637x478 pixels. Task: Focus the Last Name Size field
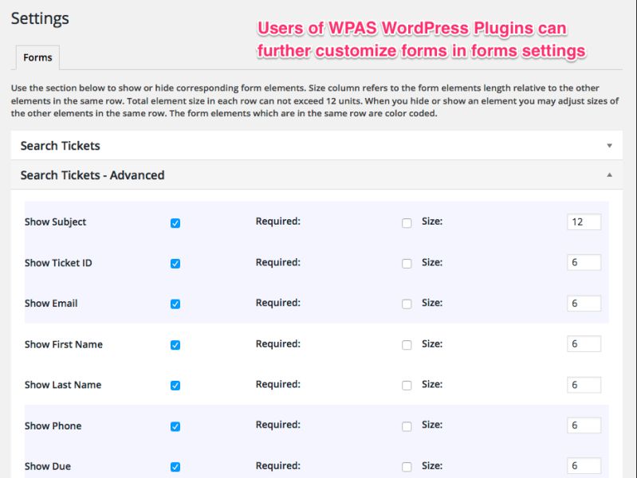click(584, 385)
